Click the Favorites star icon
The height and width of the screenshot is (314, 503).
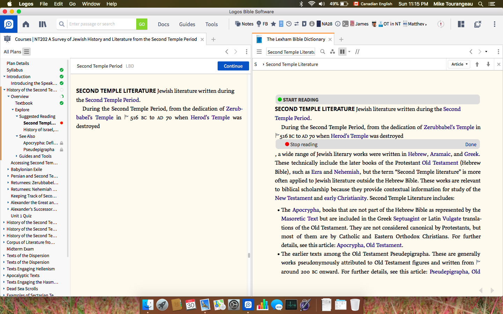pos(274,24)
